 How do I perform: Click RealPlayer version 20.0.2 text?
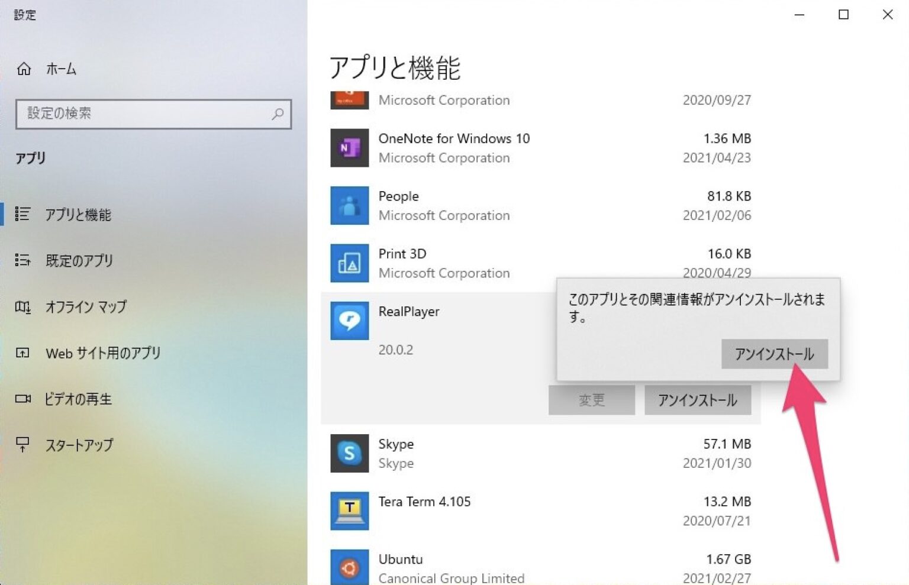(396, 350)
